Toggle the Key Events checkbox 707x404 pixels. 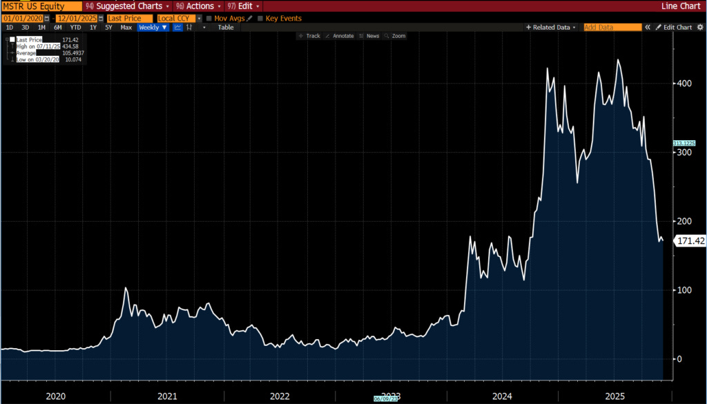(x=260, y=19)
